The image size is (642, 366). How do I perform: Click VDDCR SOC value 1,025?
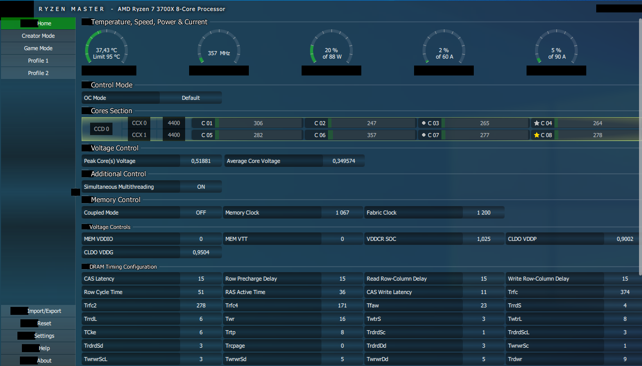[484, 239]
